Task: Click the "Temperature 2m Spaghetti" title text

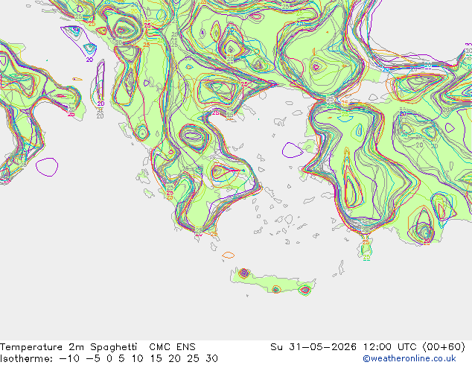Action: [x=68, y=347]
